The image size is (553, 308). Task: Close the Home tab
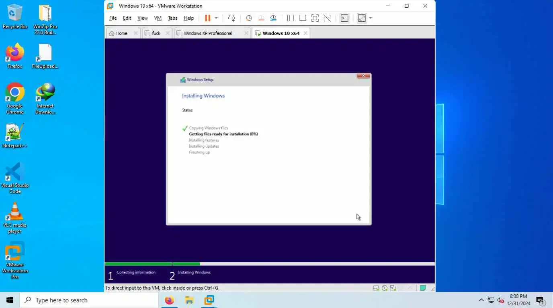point(136,33)
